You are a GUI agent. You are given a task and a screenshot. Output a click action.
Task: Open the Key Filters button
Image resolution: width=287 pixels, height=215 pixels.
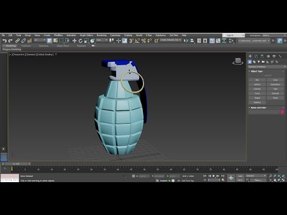pos(258,180)
